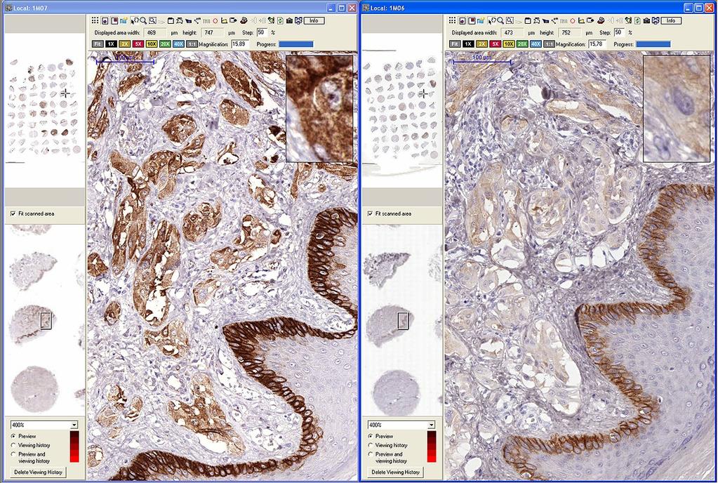This screenshot has width=718, height=483.
Task: Click the blue Progress bar in 1M06
Action: tap(653, 44)
